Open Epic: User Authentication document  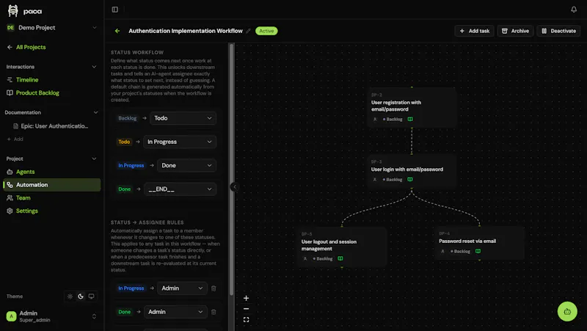coord(51,126)
